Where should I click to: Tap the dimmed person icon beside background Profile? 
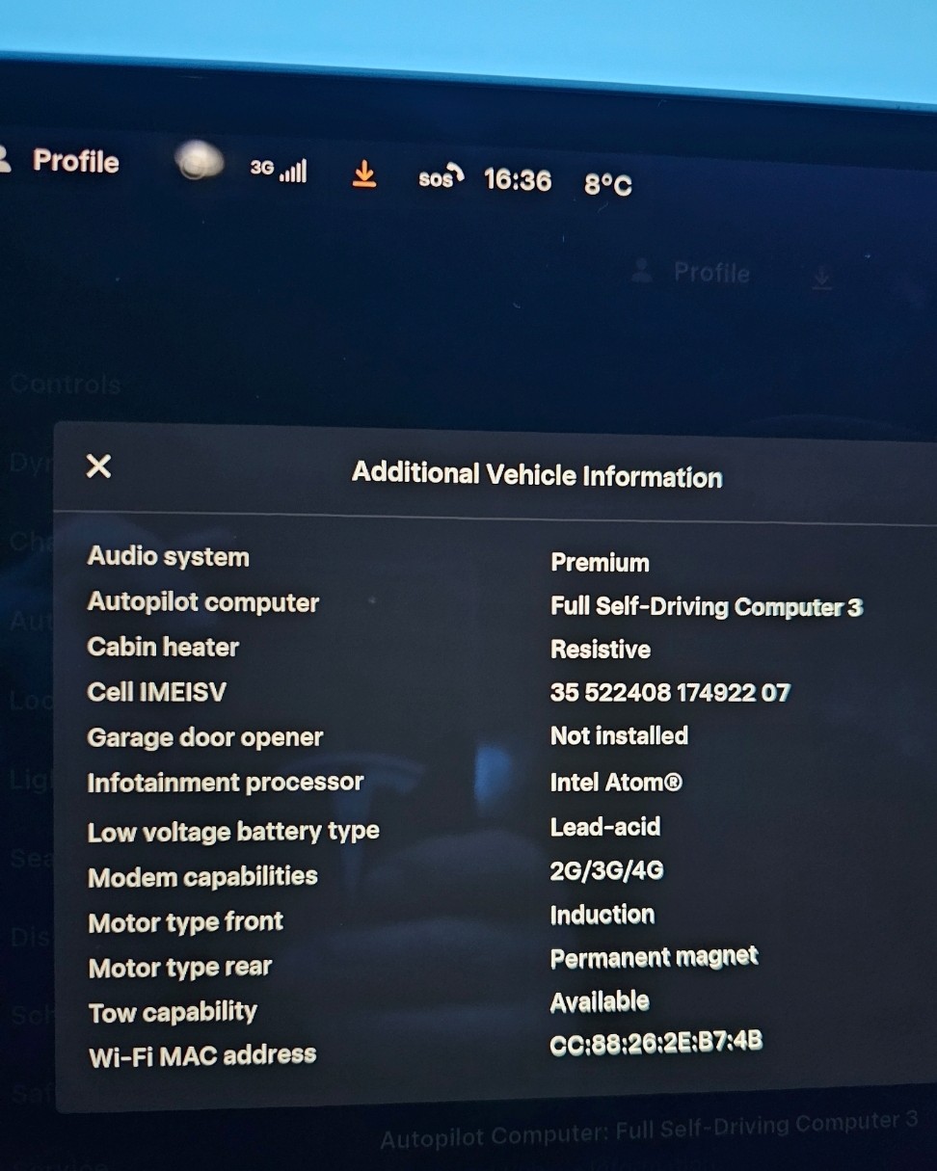pyautogui.click(x=642, y=272)
